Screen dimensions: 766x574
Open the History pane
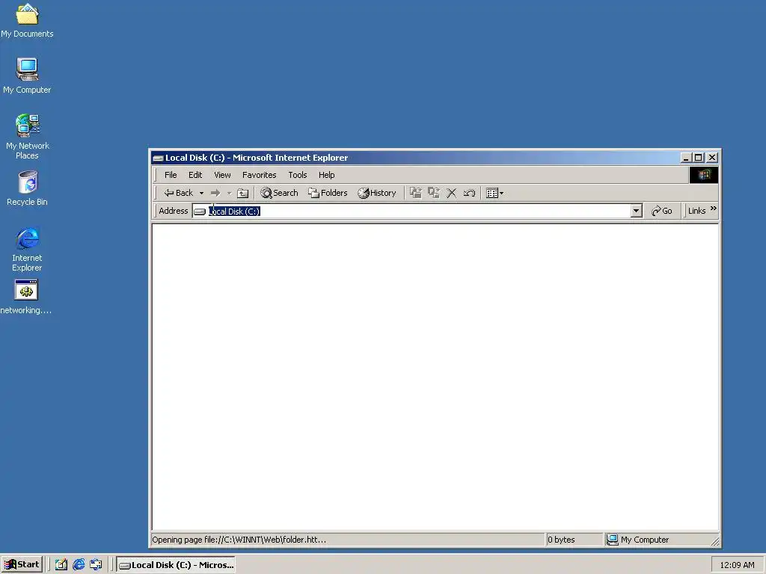click(x=377, y=193)
